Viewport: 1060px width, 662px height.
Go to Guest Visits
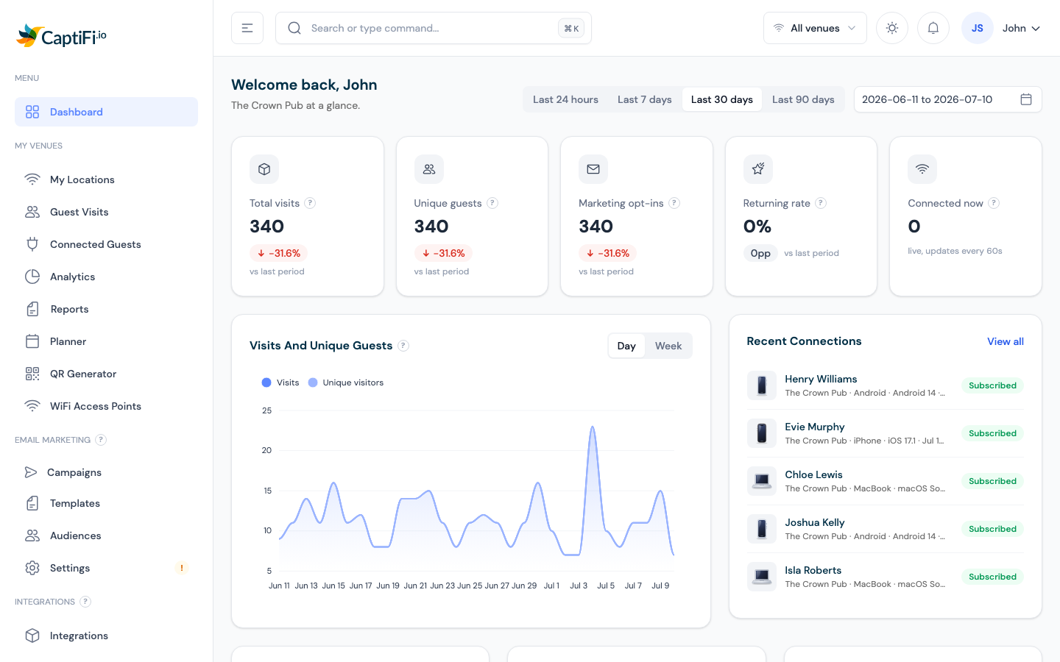pyautogui.click(x=106, y=212)
